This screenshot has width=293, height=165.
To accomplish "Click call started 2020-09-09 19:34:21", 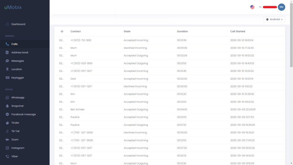I will (242, 132).
